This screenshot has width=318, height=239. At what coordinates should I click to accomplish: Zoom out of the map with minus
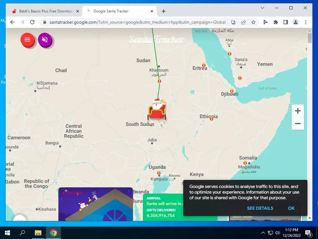(x=298, y=123)
